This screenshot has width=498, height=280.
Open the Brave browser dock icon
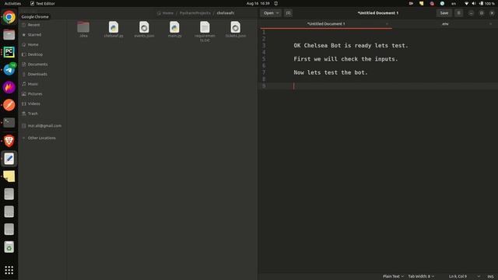tap(9, 140)
